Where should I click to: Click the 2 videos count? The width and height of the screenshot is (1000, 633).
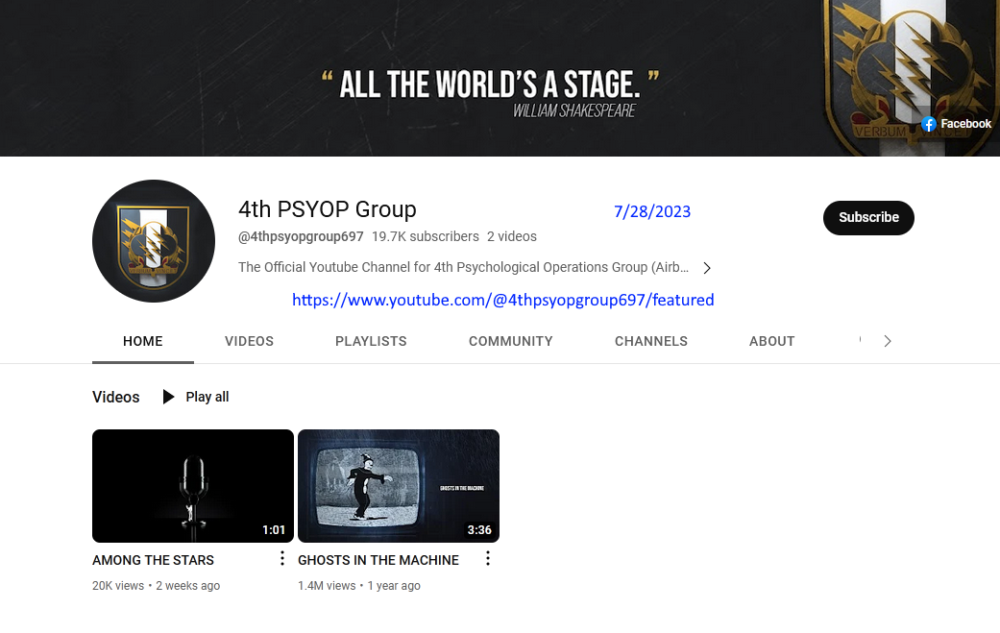click(512, 236)
